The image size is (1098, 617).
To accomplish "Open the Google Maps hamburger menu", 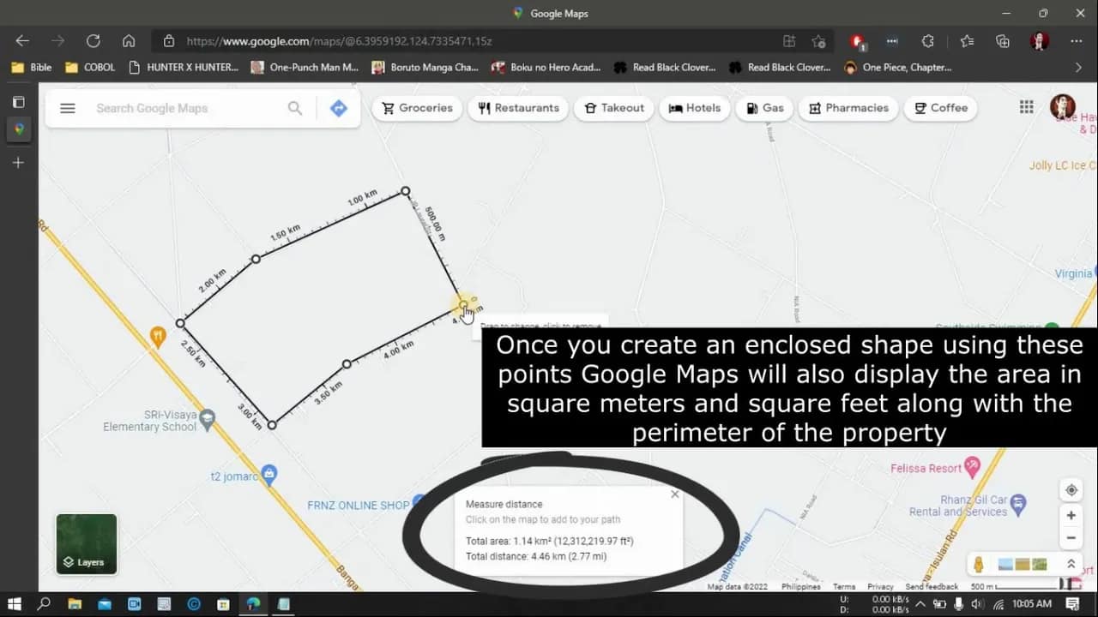I will pyautogui.click(x=68, y=108).
